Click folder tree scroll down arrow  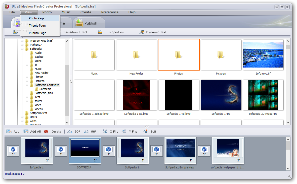[67, 123]
